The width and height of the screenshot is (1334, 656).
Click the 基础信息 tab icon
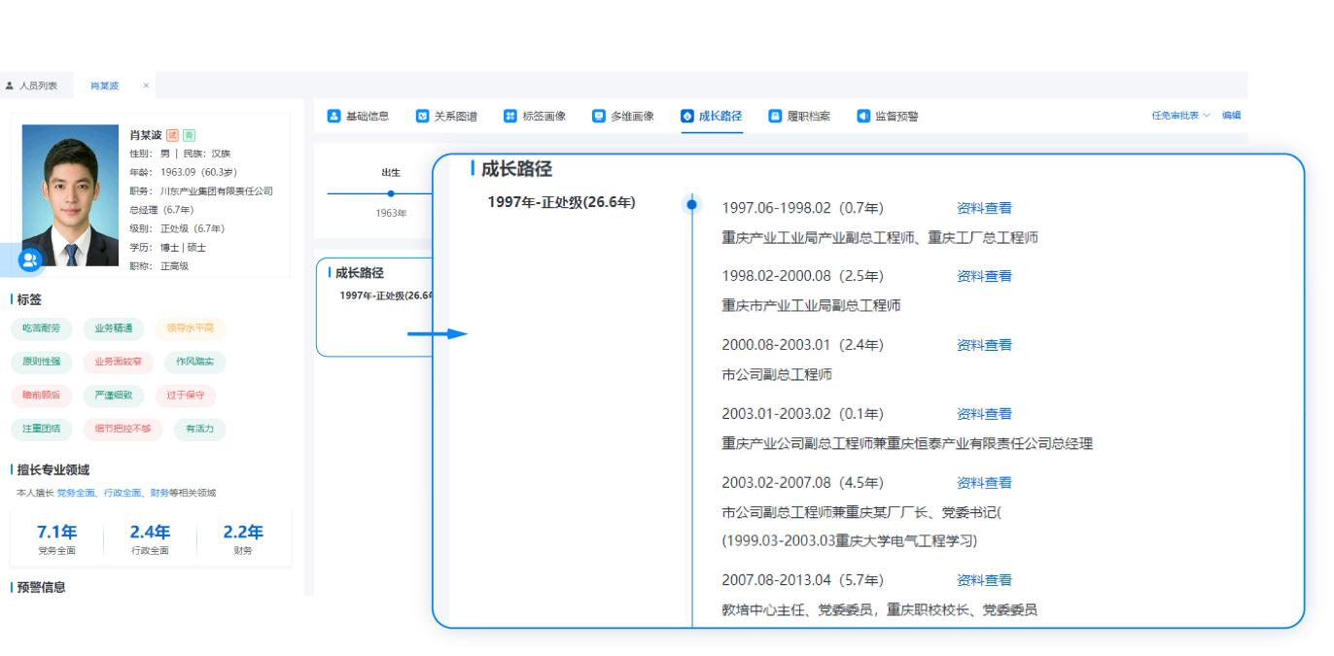333,116
